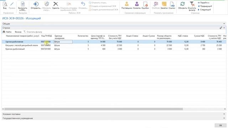Open Ссылки (Links) panel
Screen dimensions: 228x128
172,5
